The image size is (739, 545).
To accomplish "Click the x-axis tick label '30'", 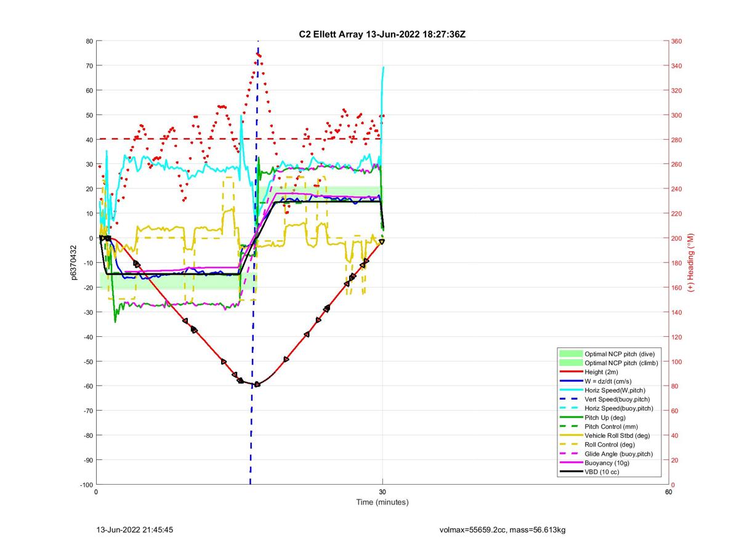I will tap(382, 491).
